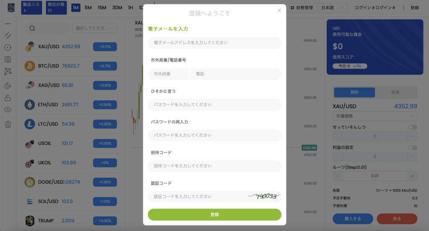429x231 pixels.
Task: Click the Litecoin coin icon
Action: click(x=30, y=124)
